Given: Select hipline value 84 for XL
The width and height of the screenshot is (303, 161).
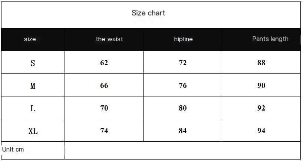Looking at the screenshot, I should pyautogui.click(x=183, y=131).
